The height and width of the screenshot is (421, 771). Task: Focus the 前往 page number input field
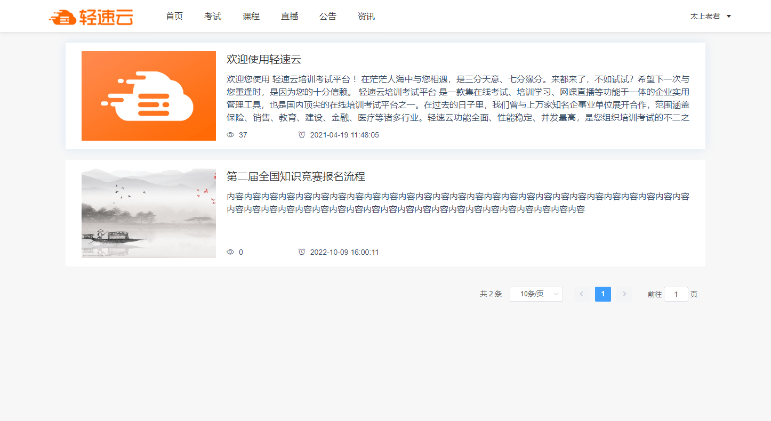[x=676, y=294]
